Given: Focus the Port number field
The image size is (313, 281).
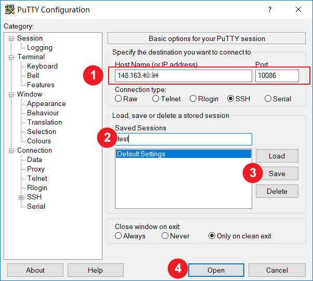Looking at the screenshot, I should [277, 76].
